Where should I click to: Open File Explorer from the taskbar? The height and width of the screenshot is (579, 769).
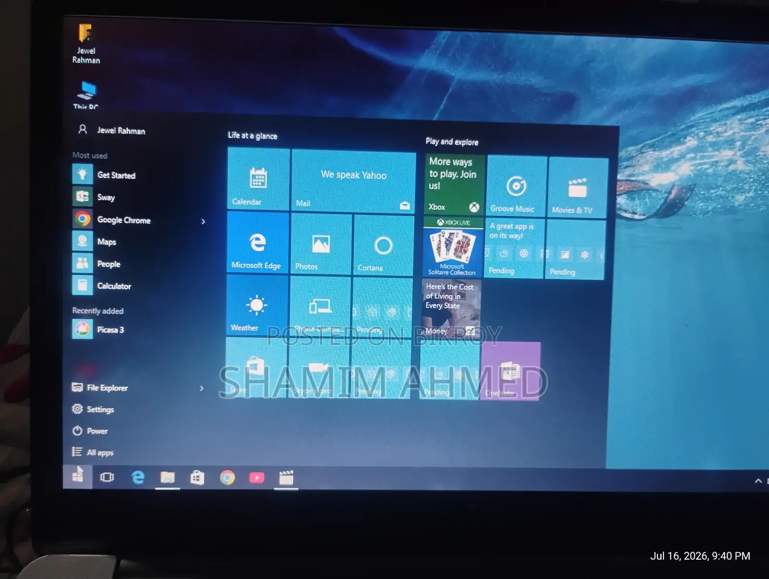tap(167, 478)
